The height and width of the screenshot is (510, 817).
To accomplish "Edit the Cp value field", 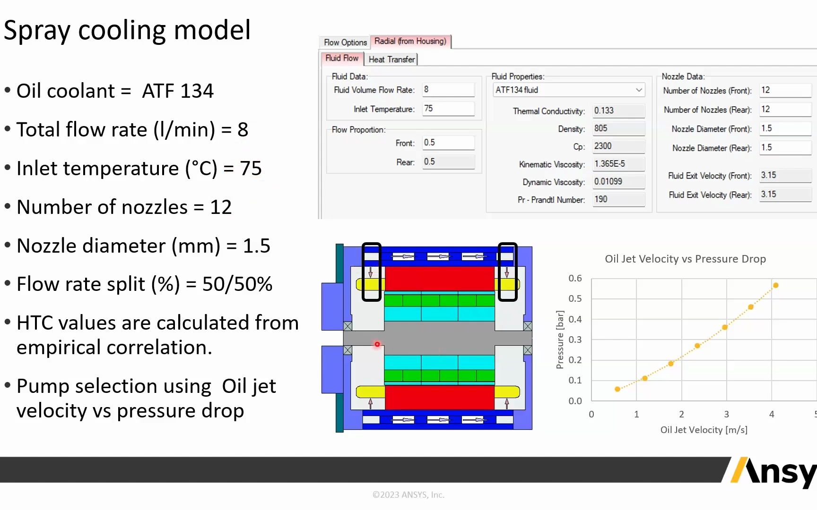I will point(618,146).
